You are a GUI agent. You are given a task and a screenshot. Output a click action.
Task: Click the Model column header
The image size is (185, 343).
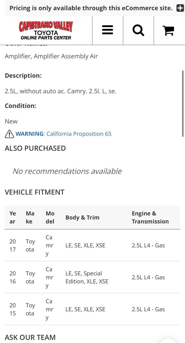(50, 217)
